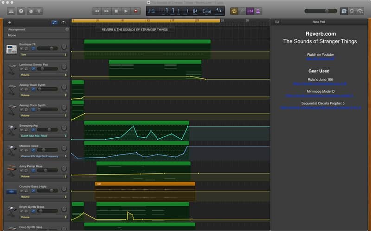Open the Sequential Circuits Prophet 5 link
This screenshot has height=231, width=371.
point(320,108)
